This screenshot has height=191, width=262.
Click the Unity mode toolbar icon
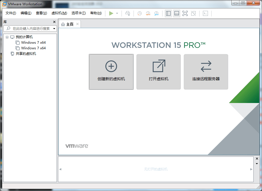pos(193,13)
